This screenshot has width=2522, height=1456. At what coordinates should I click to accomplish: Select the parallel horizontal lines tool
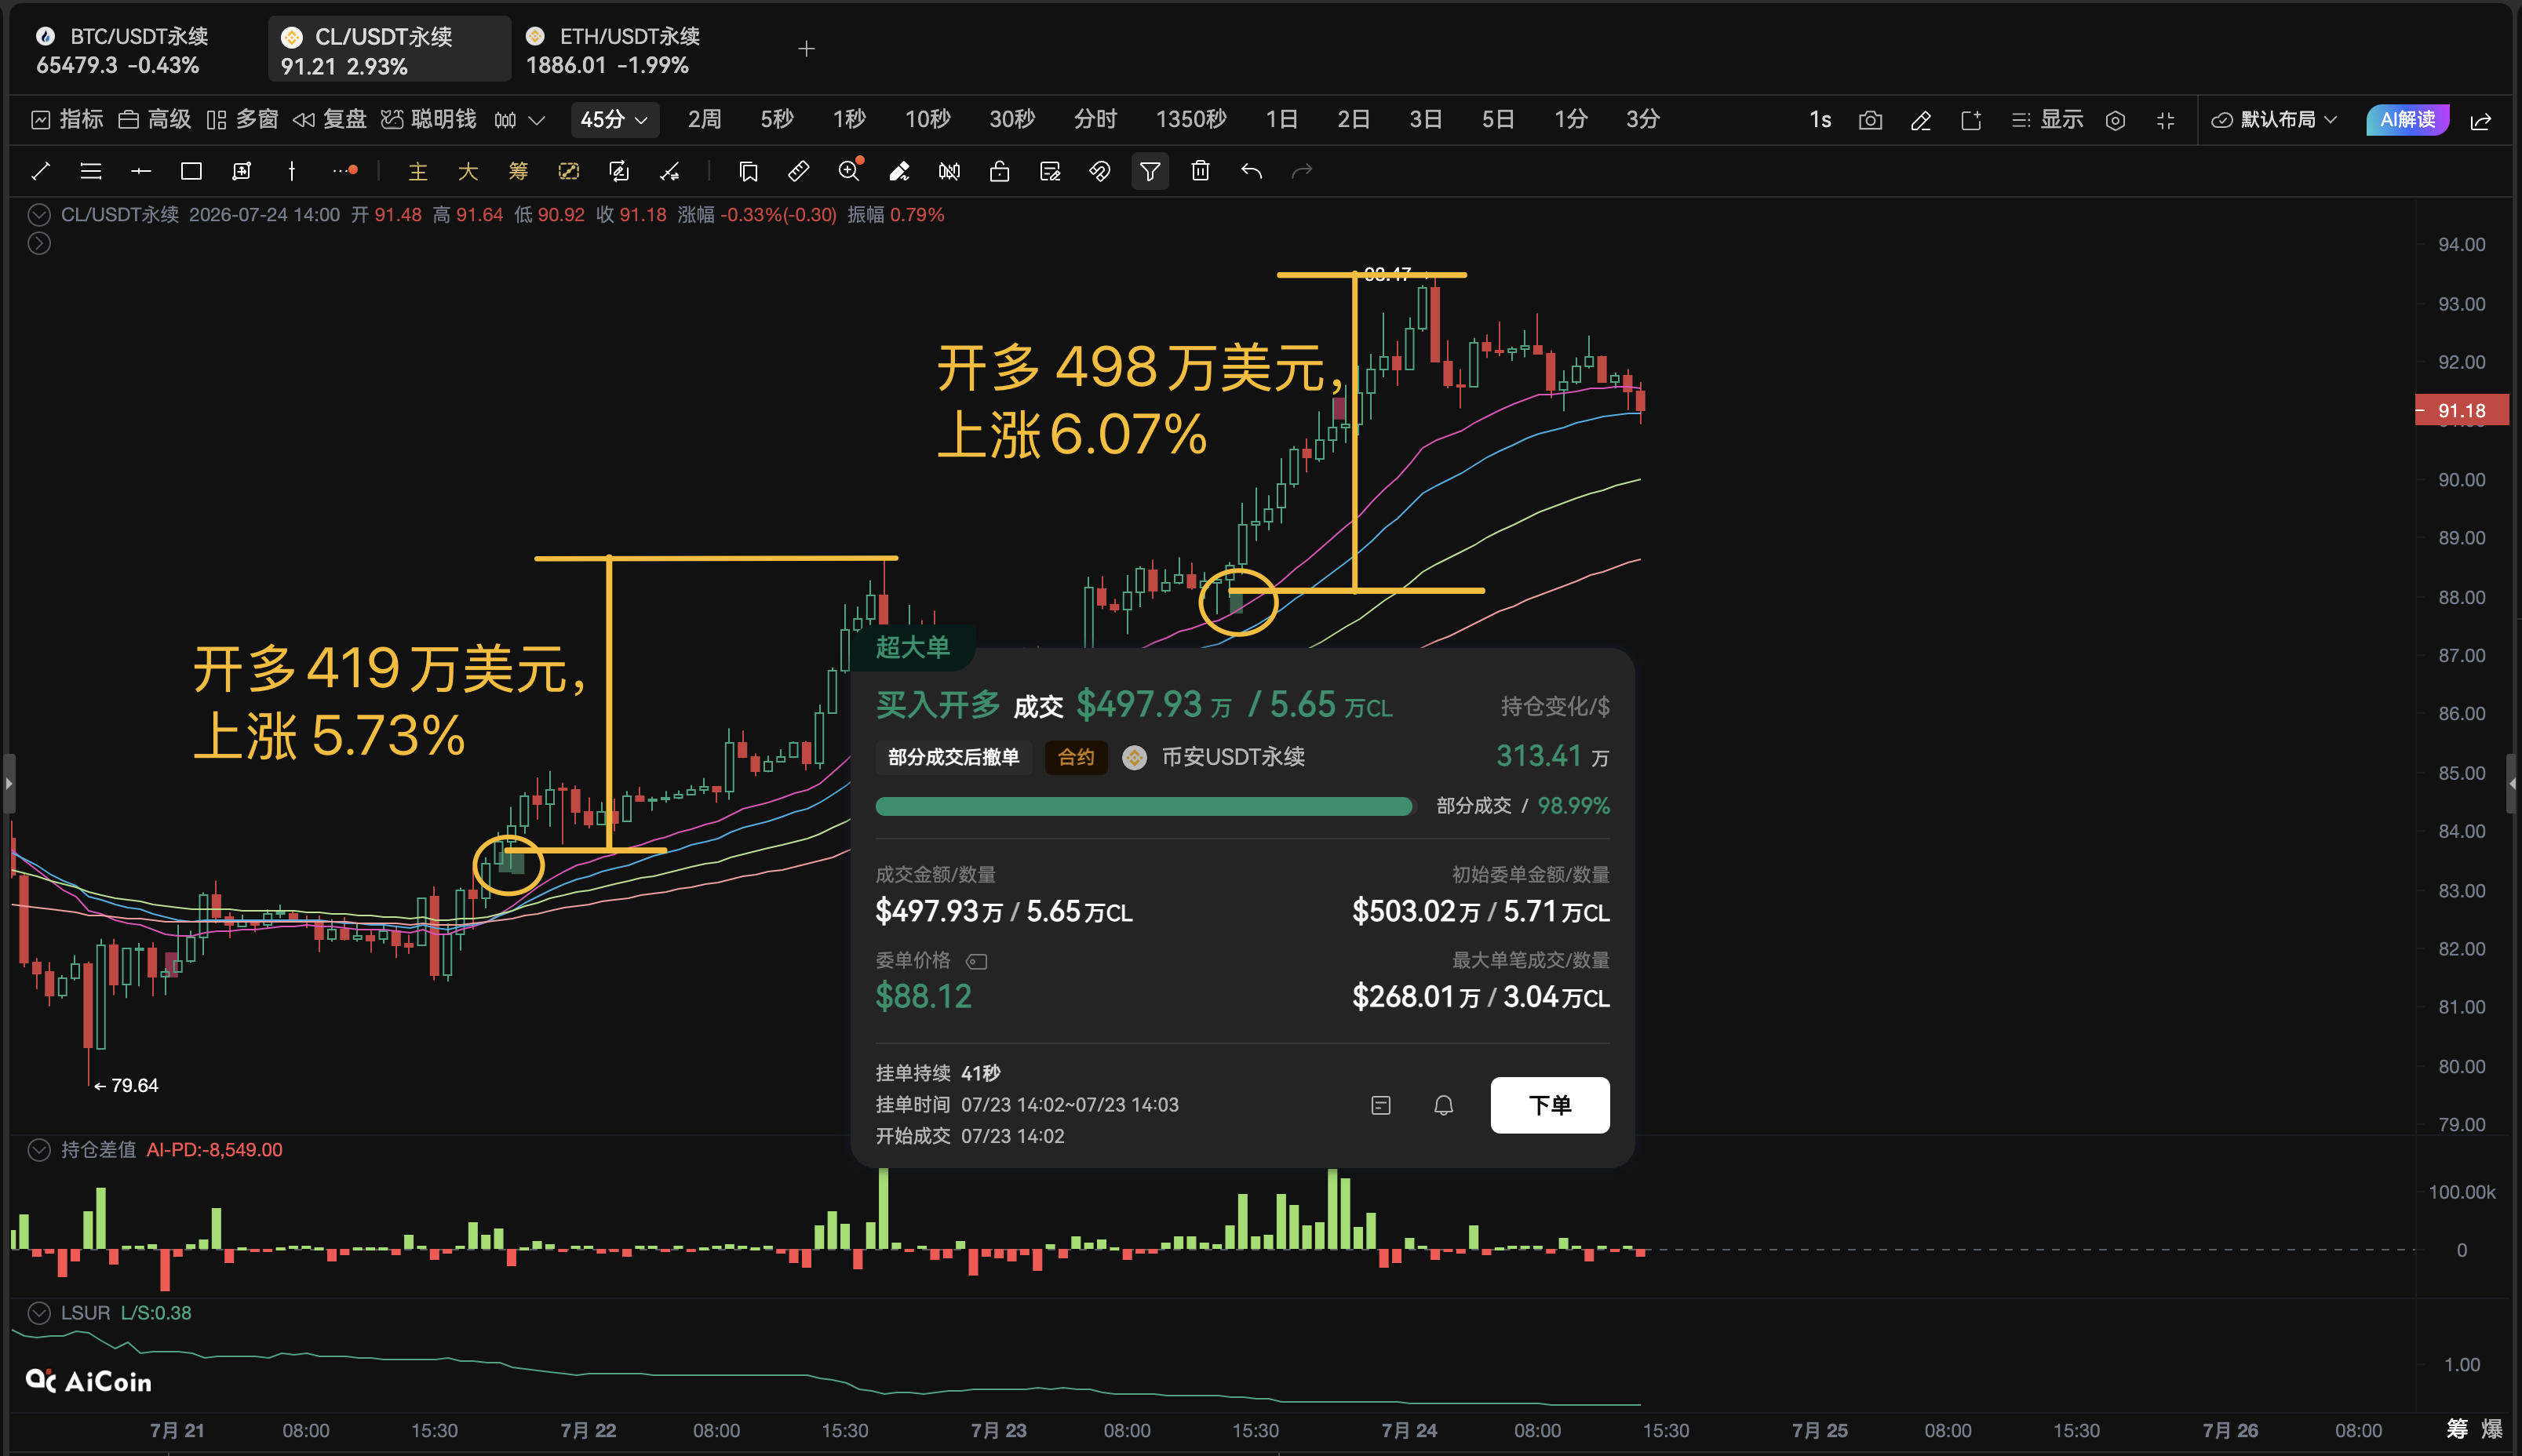click(91, 171)
